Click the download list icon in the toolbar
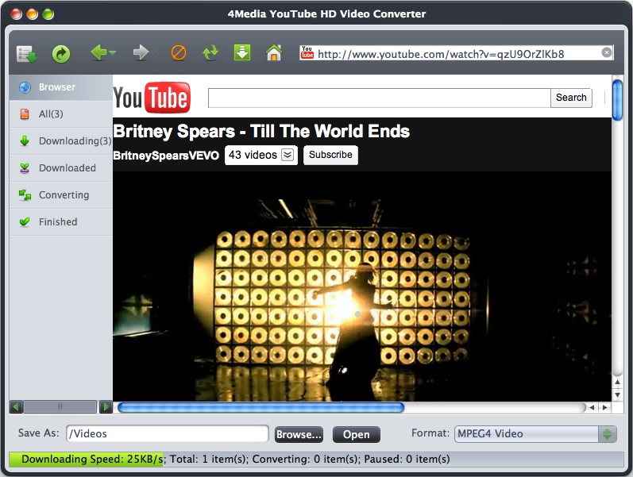 (27, 54)
